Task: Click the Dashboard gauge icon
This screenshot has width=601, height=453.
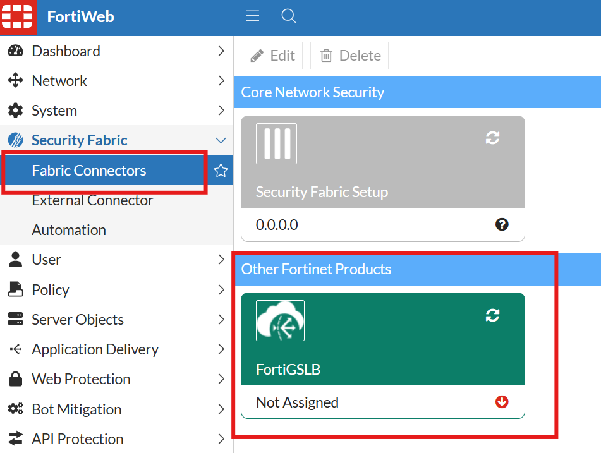Action: [15, 51]
